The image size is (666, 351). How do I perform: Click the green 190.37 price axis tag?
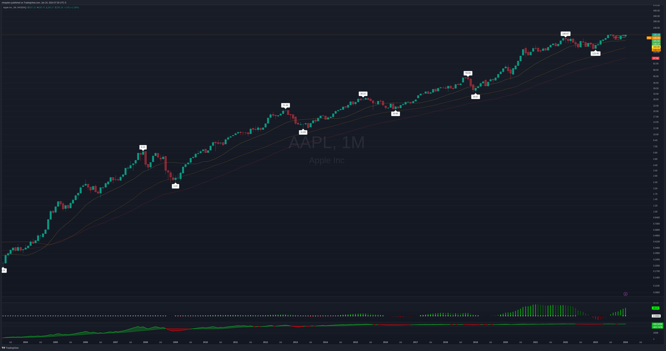click(x=656, y=44)
